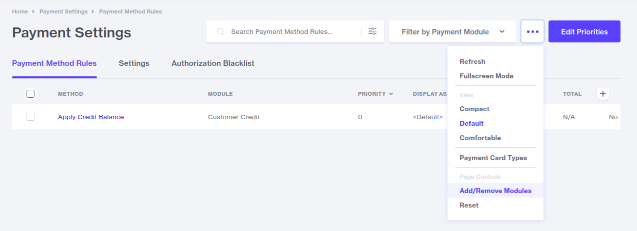Image resolution: width=637 pixels, height=231 pixels.
Task: Switch view to Compact
Action: (474, 109)
